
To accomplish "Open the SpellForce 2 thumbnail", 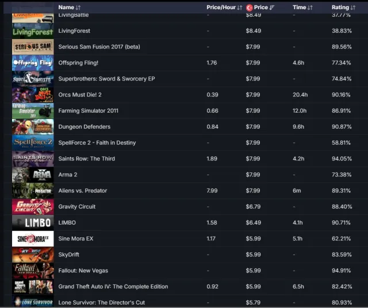I will click(33, 143).
